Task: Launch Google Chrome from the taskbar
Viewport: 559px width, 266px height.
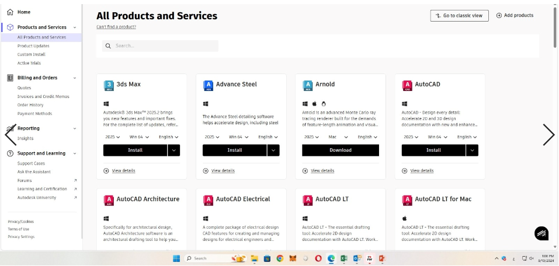Action: pos(280,258)
